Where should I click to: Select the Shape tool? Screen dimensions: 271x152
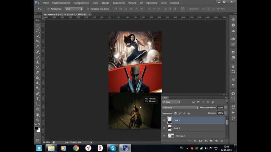[x=38, y=109]
